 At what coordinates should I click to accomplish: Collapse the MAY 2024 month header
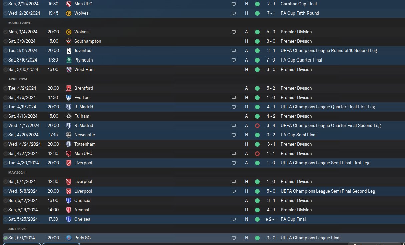tap(17, 172)
